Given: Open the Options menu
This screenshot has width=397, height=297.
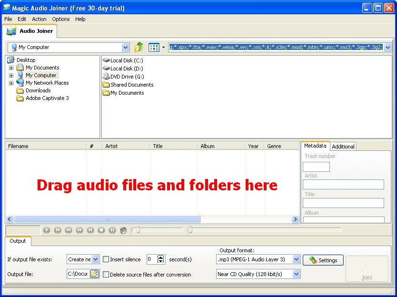Looking at the screenshot, I should (61, 19).
